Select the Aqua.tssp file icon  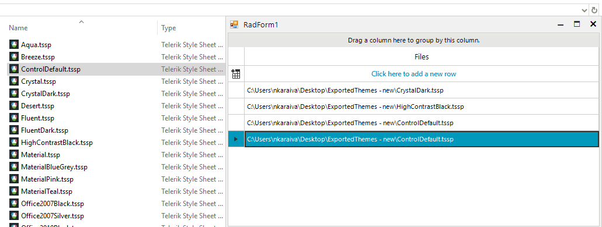coord(14,45)
